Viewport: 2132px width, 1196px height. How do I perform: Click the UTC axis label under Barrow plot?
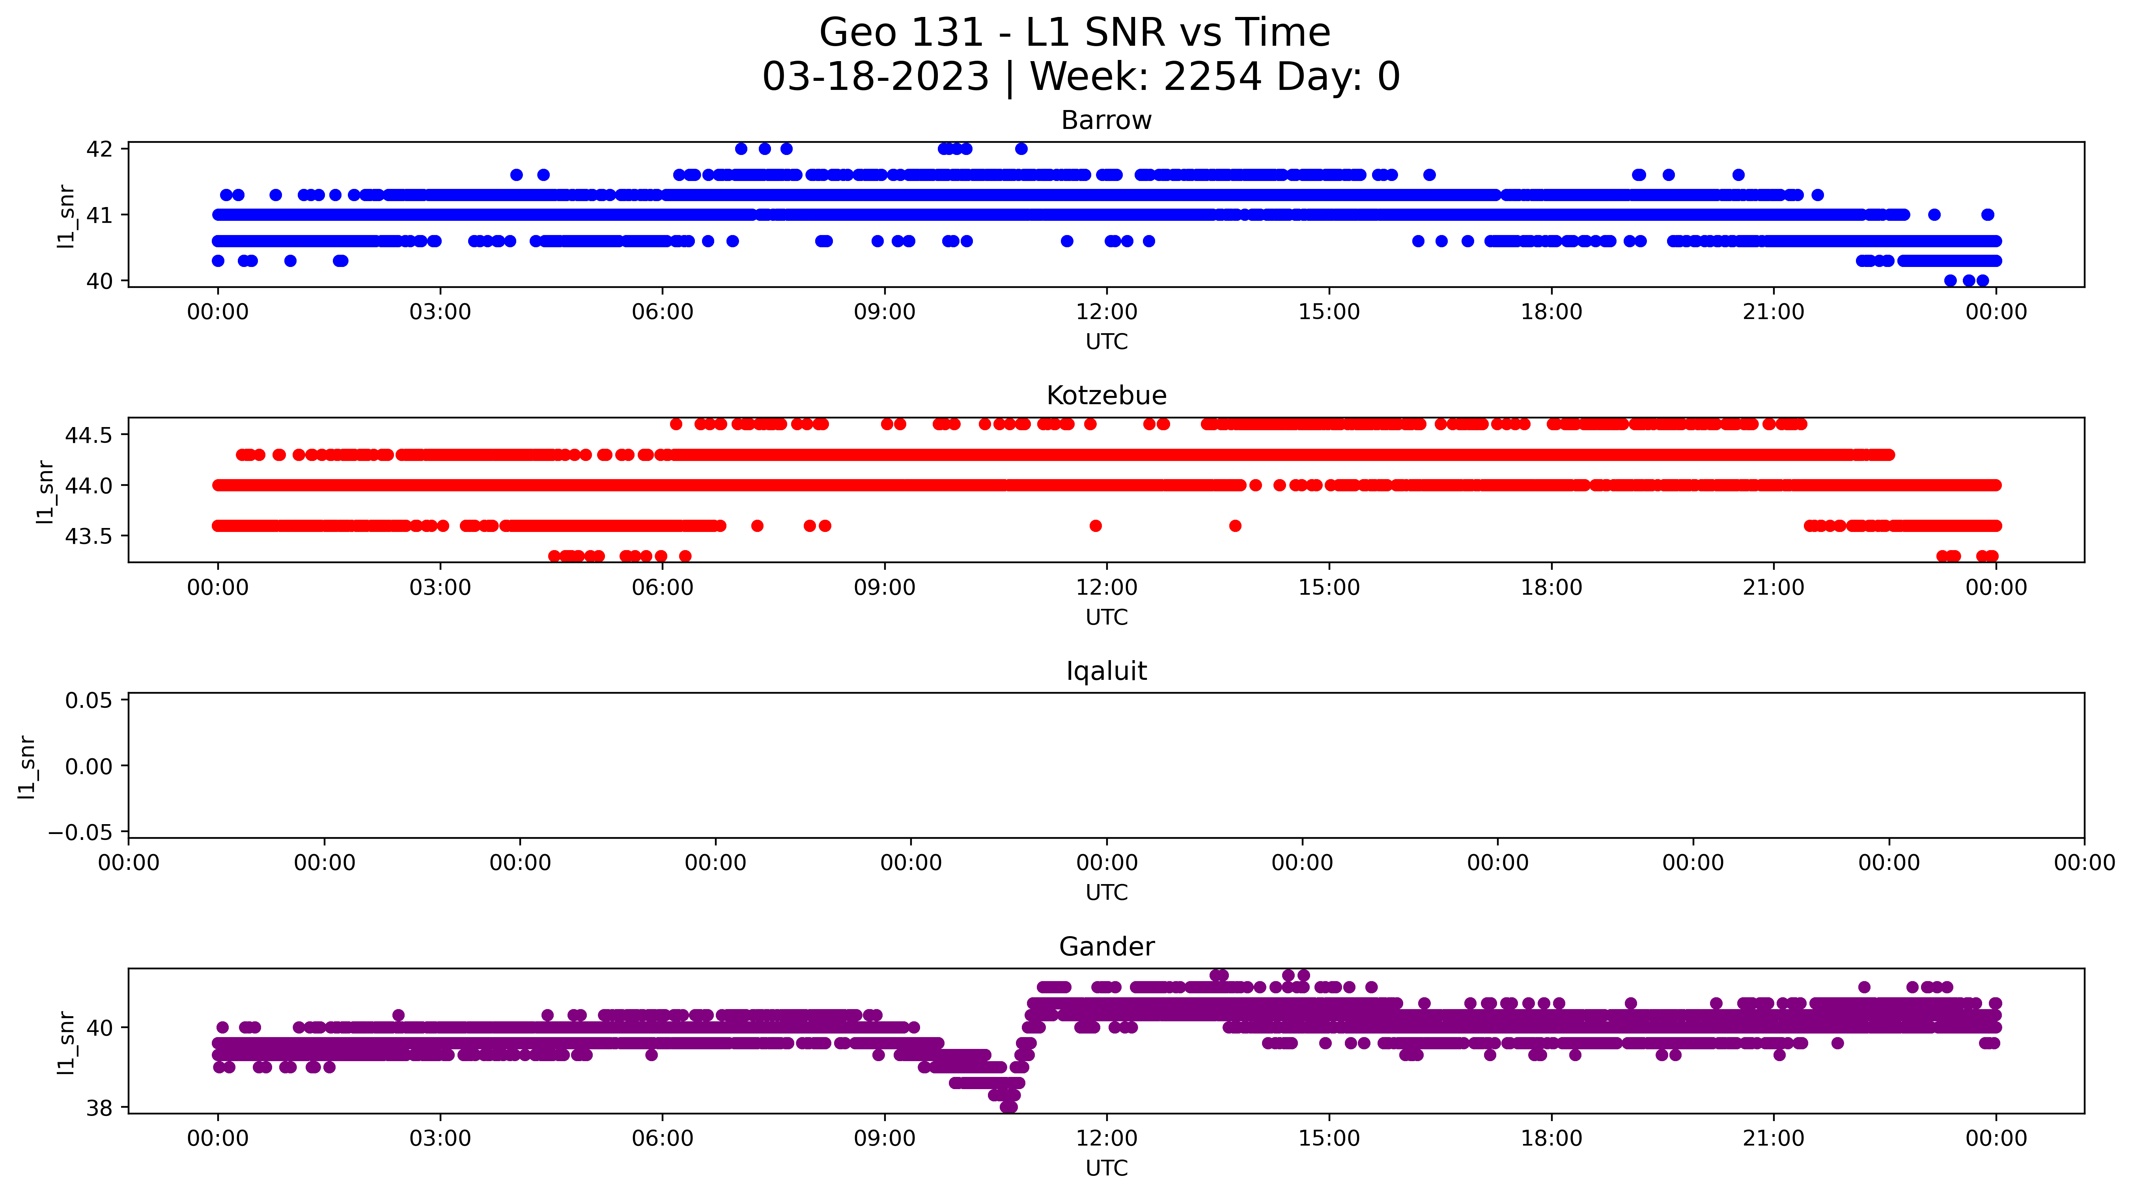tap(1107, 342)
